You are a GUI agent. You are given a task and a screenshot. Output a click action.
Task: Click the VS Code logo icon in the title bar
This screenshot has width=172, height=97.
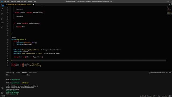click(x=2, y=1)
